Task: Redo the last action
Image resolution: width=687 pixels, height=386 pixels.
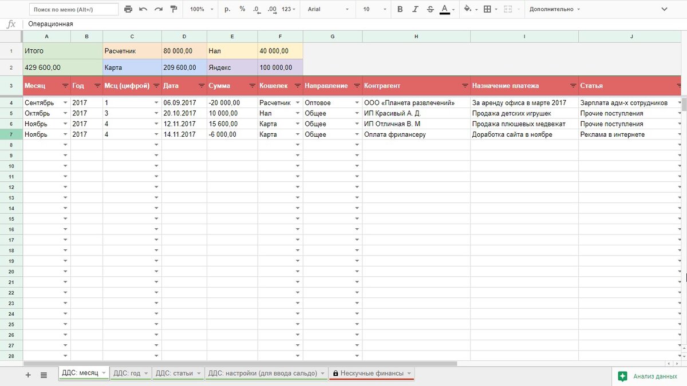Action: [x=158, y=9]
